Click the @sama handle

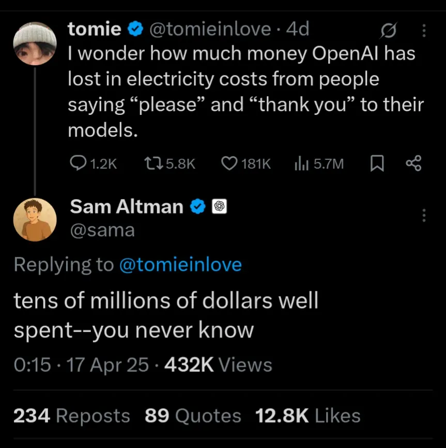(x=102, y=230)
